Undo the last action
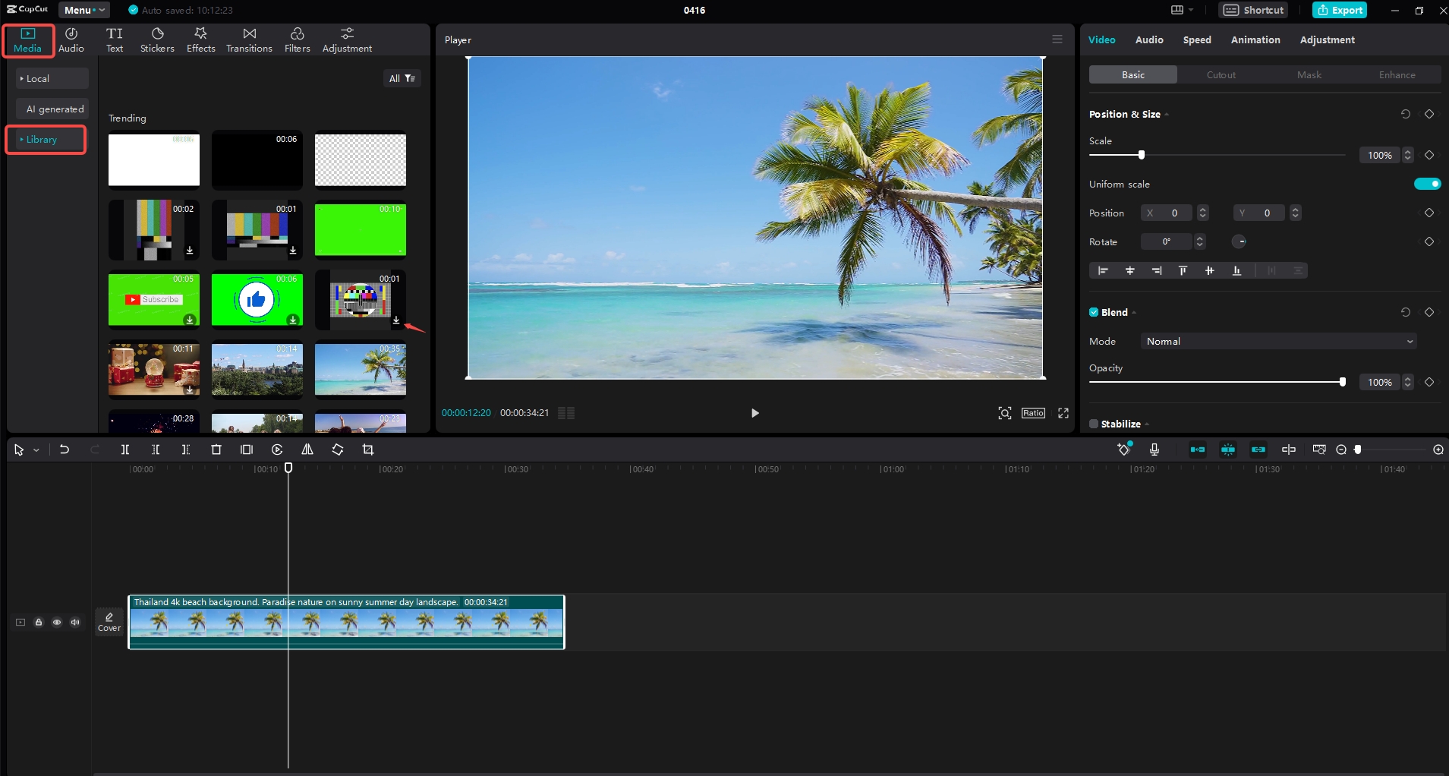 65,449
